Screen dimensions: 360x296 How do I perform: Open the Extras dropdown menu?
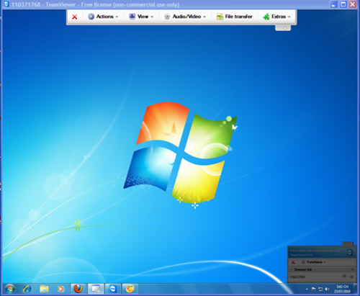pyautogui.click(x=276, y=17)
